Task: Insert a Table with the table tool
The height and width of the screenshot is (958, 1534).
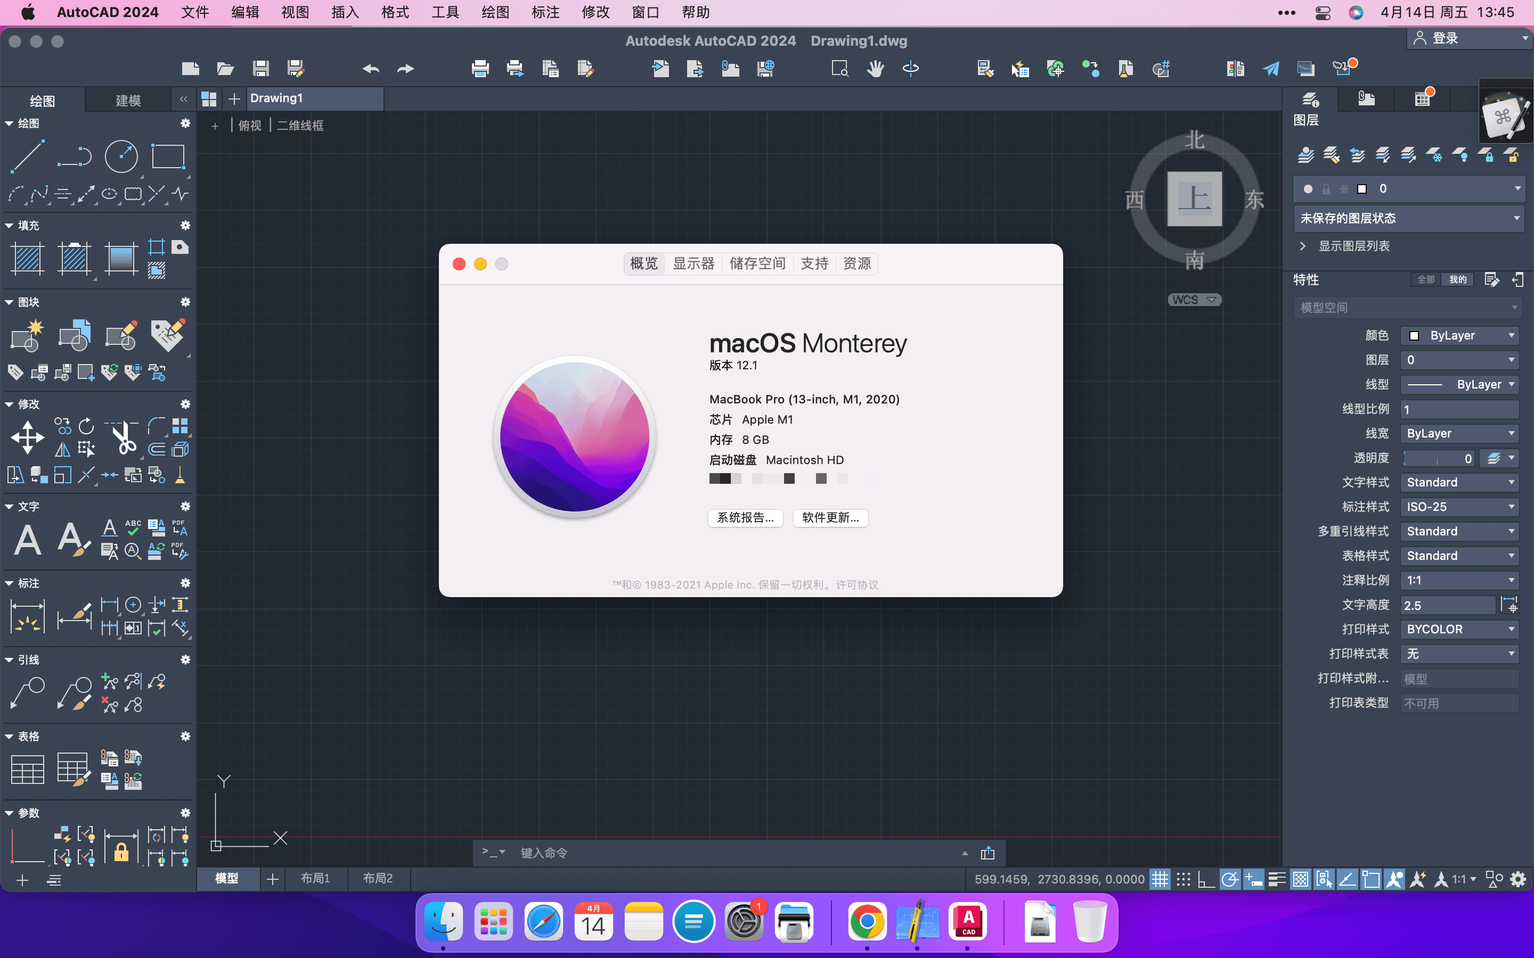Action: [27, 770]
